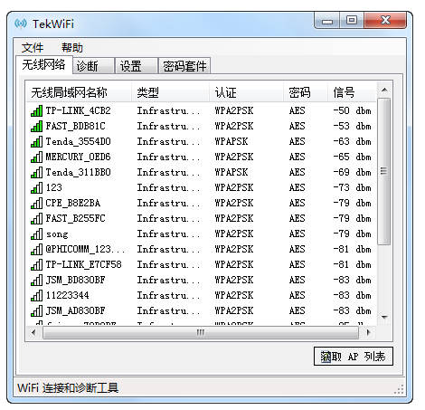This screenshot has height=410, width=425.
Task: Select the 11223344 network name
Action: point(67,295)
